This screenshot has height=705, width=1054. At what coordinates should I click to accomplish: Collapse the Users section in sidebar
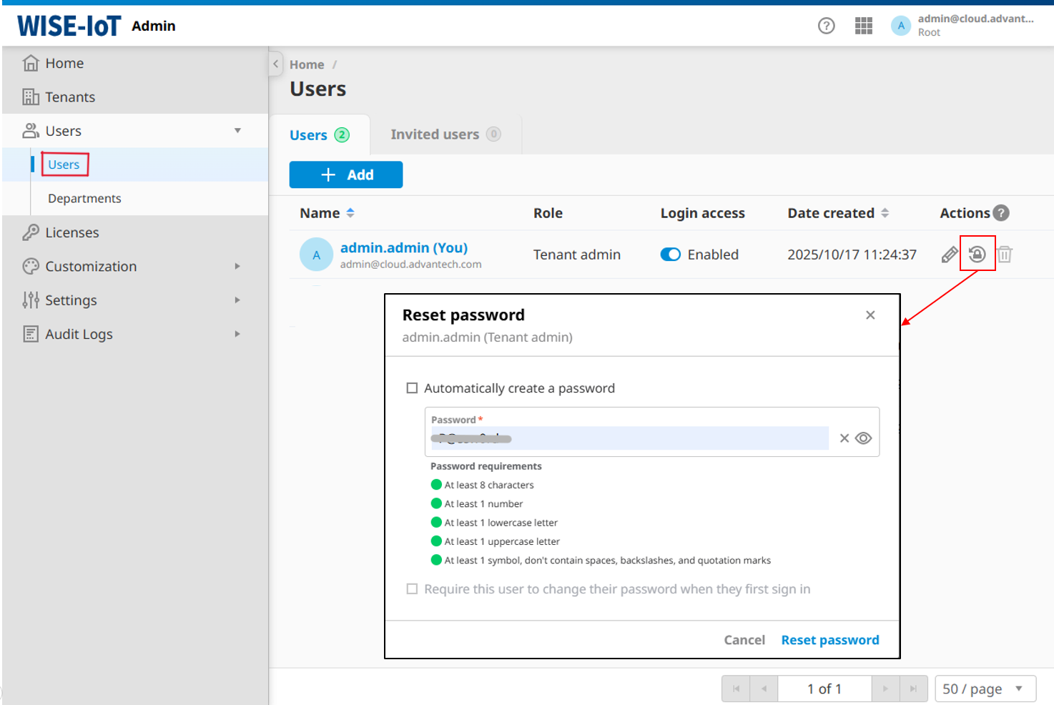click(x=237, y=130)
